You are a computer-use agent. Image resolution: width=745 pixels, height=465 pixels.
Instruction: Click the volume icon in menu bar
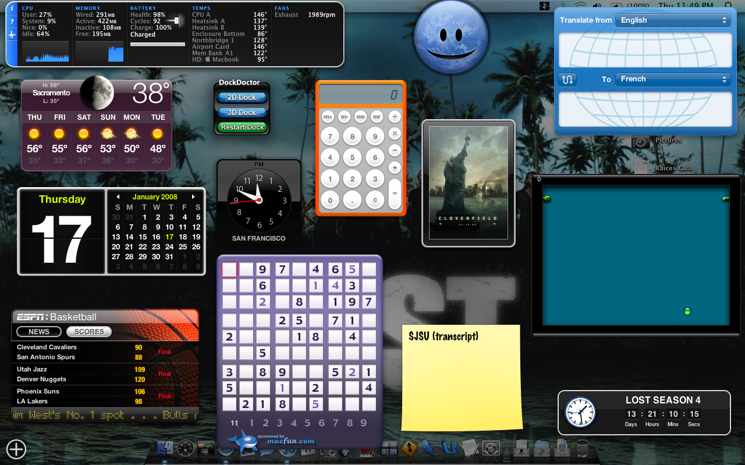598,6
